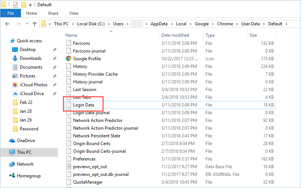Open the recent locations dropdown arrow
The image size is (301, 188).
(27, 24)
